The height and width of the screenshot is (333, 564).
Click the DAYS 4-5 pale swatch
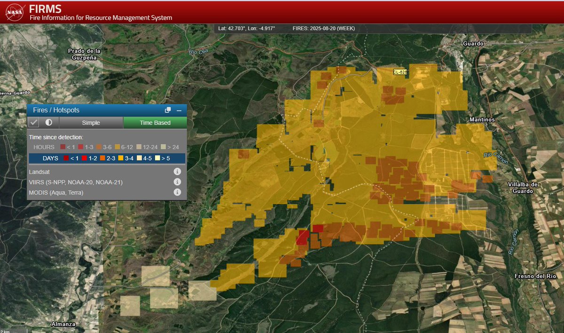coord(140,158)
